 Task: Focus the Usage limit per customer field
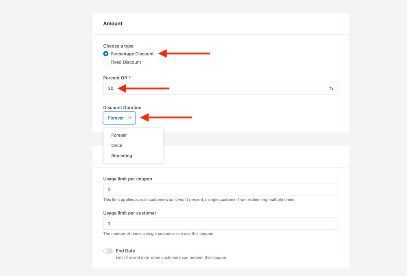220,223
